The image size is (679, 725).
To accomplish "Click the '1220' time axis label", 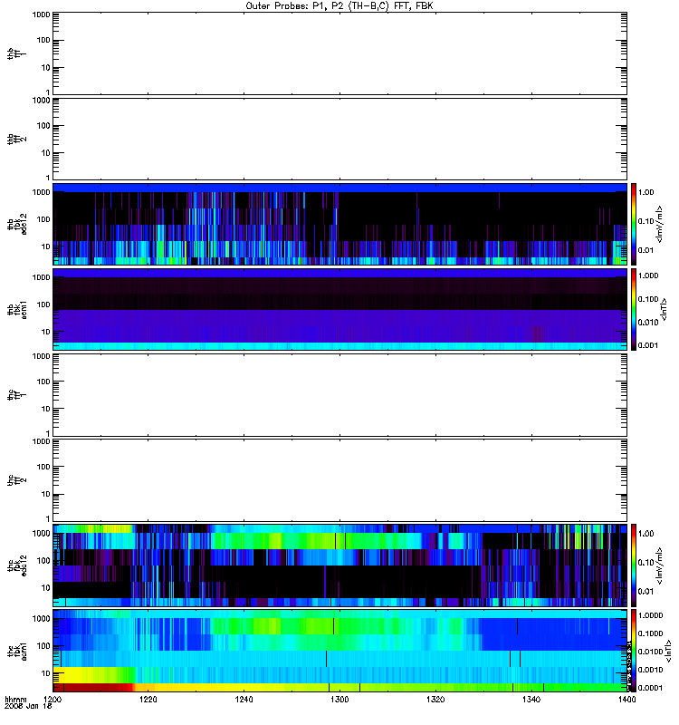I will click(x=148, y=699).
